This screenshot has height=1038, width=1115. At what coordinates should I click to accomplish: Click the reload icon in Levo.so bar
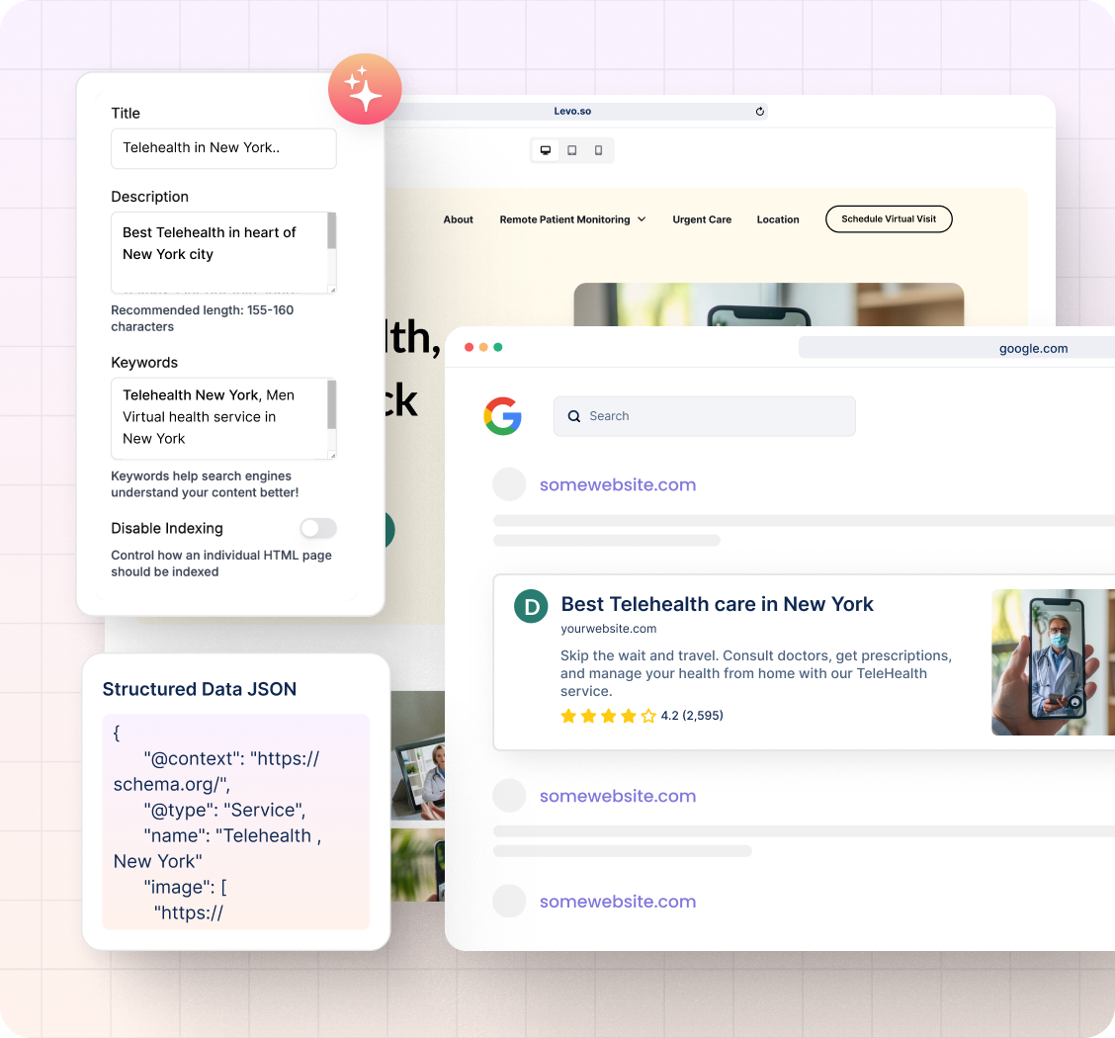(759, 112)
